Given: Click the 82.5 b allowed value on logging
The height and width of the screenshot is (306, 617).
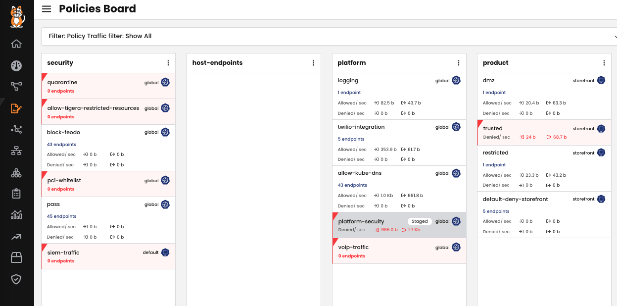Looking at the screenshot, I should 387,103.
